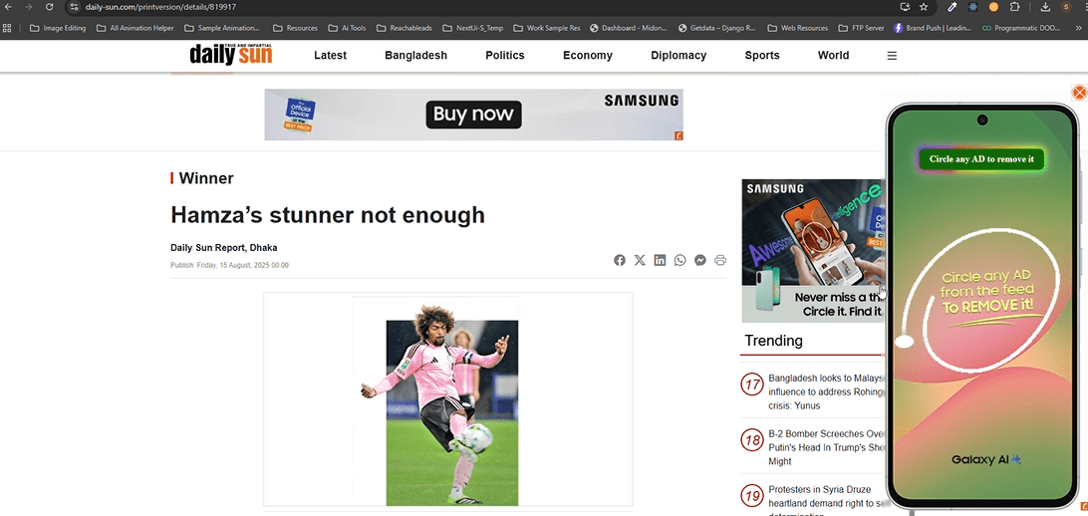Navigate to the Economy section
The width and height of the screenshot is (1088, 516).
coord(588,56)
